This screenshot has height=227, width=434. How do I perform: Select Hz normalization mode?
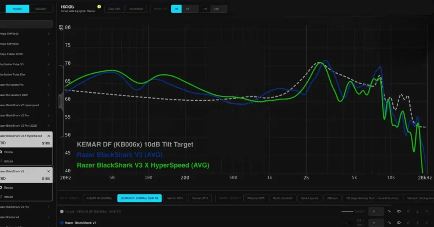click(x=205, y=9)
